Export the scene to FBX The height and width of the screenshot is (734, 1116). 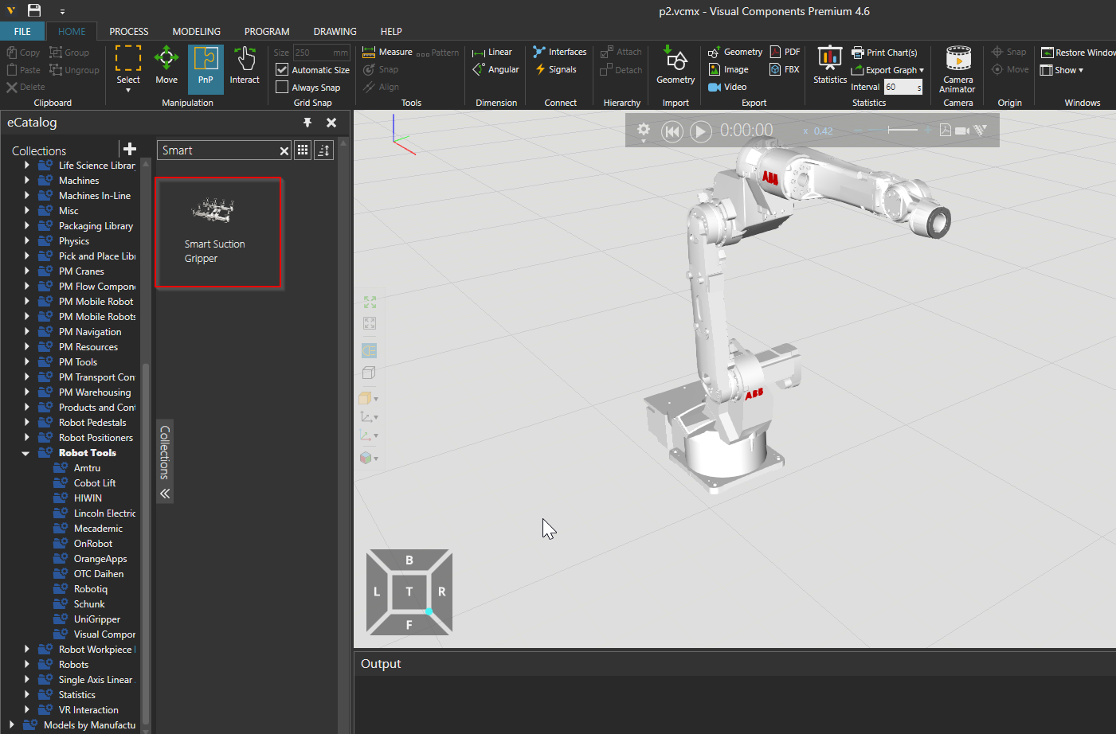(x=785, y=69)
